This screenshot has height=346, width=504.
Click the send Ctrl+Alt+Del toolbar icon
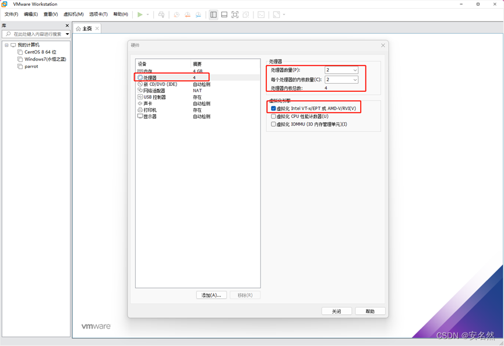click(x=161, y=15)
